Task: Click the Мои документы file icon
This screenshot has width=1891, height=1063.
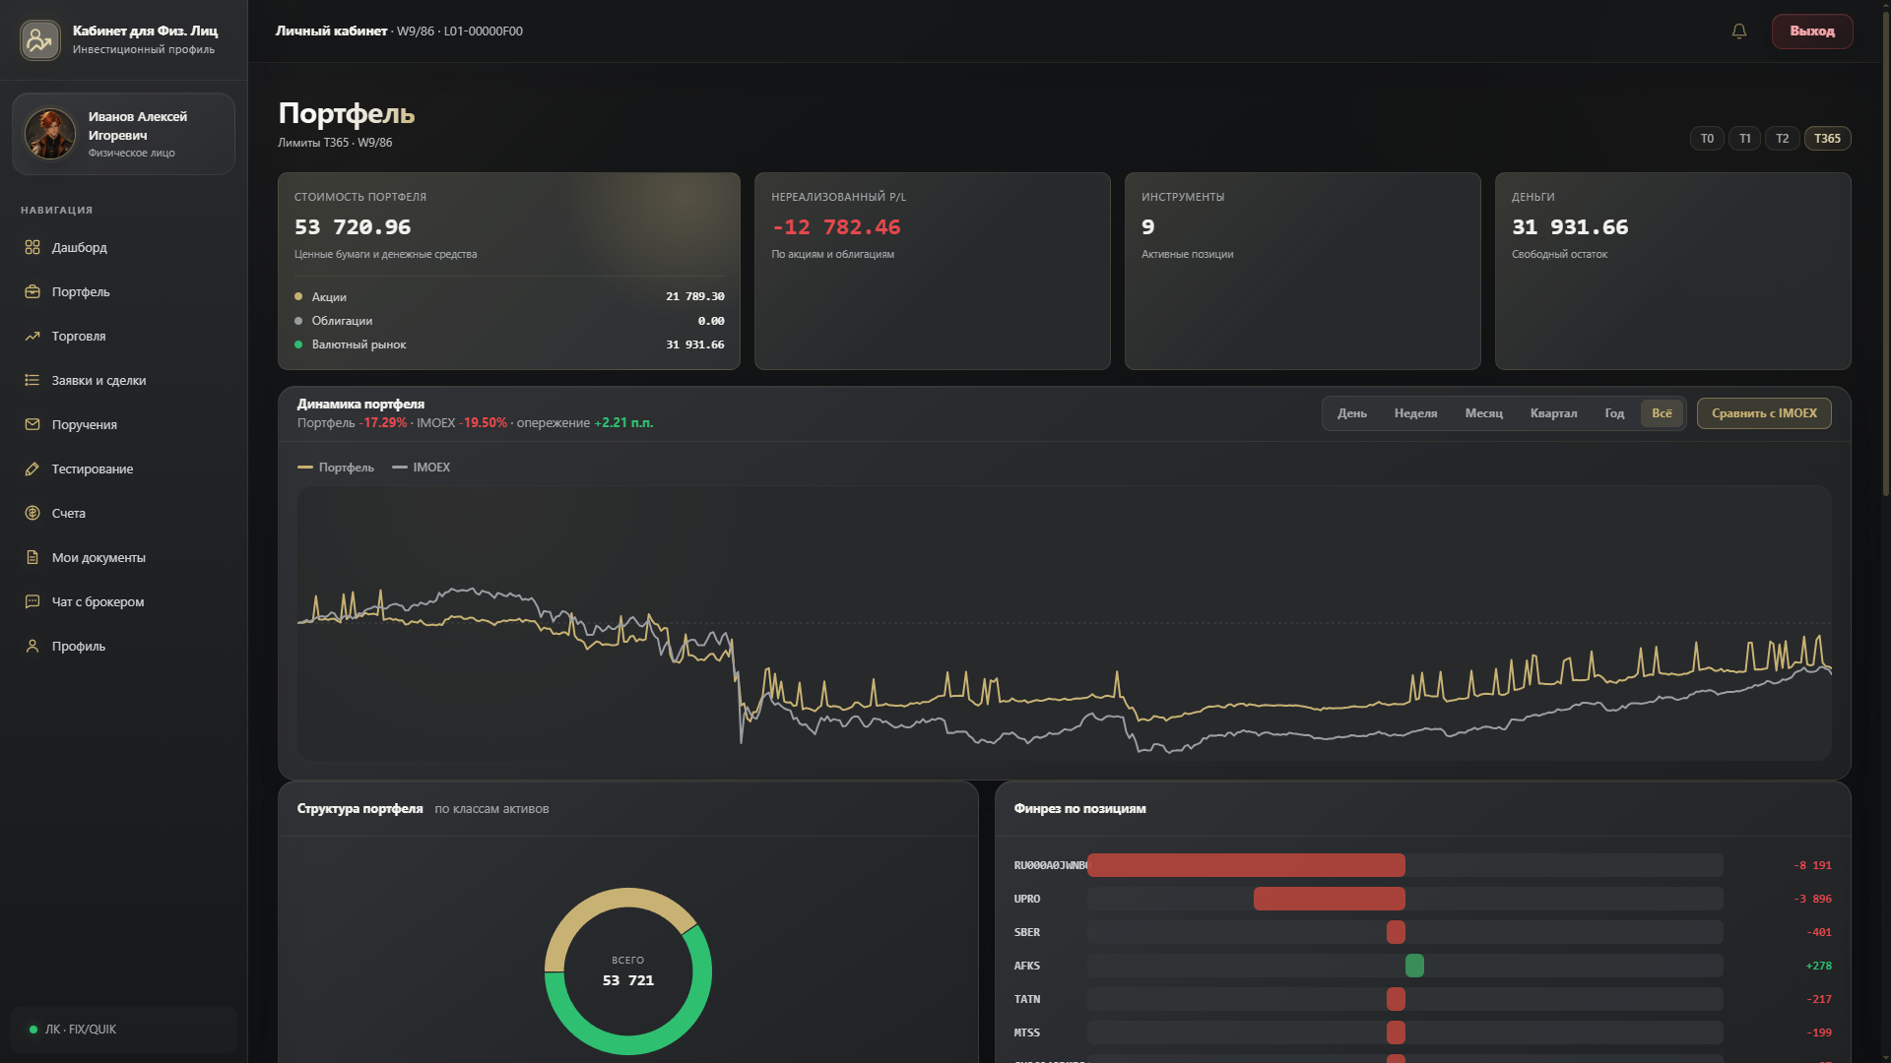Action: [33, 557]
